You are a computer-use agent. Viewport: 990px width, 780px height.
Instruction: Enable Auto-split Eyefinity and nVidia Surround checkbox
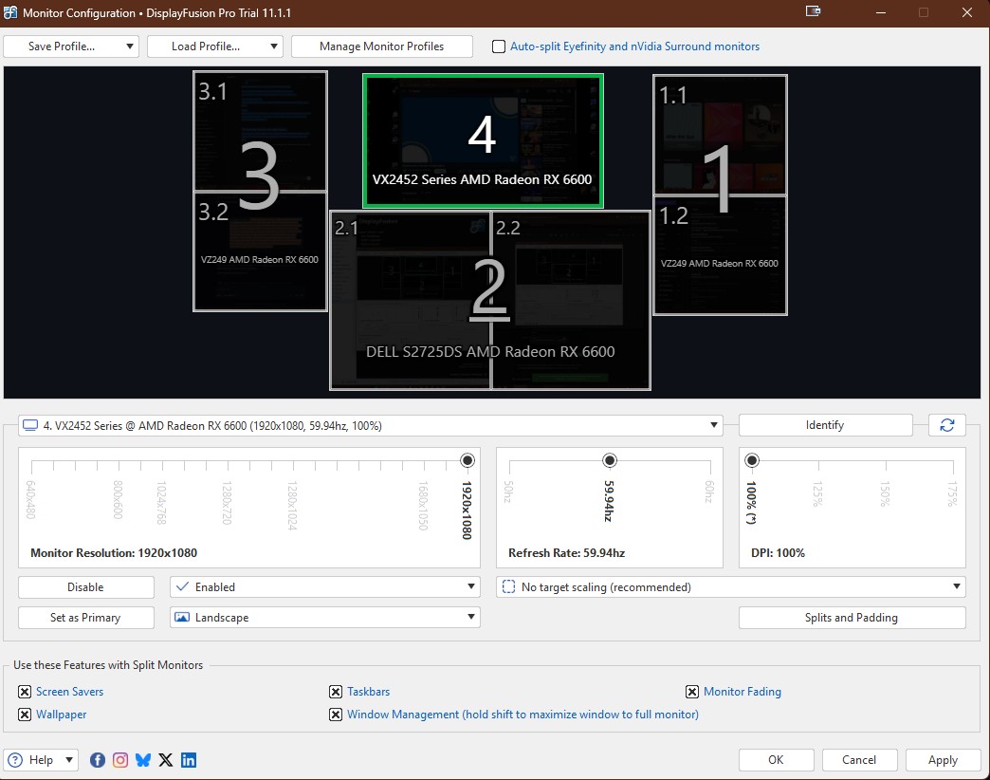pyautogui.click(x=499, y=46)
